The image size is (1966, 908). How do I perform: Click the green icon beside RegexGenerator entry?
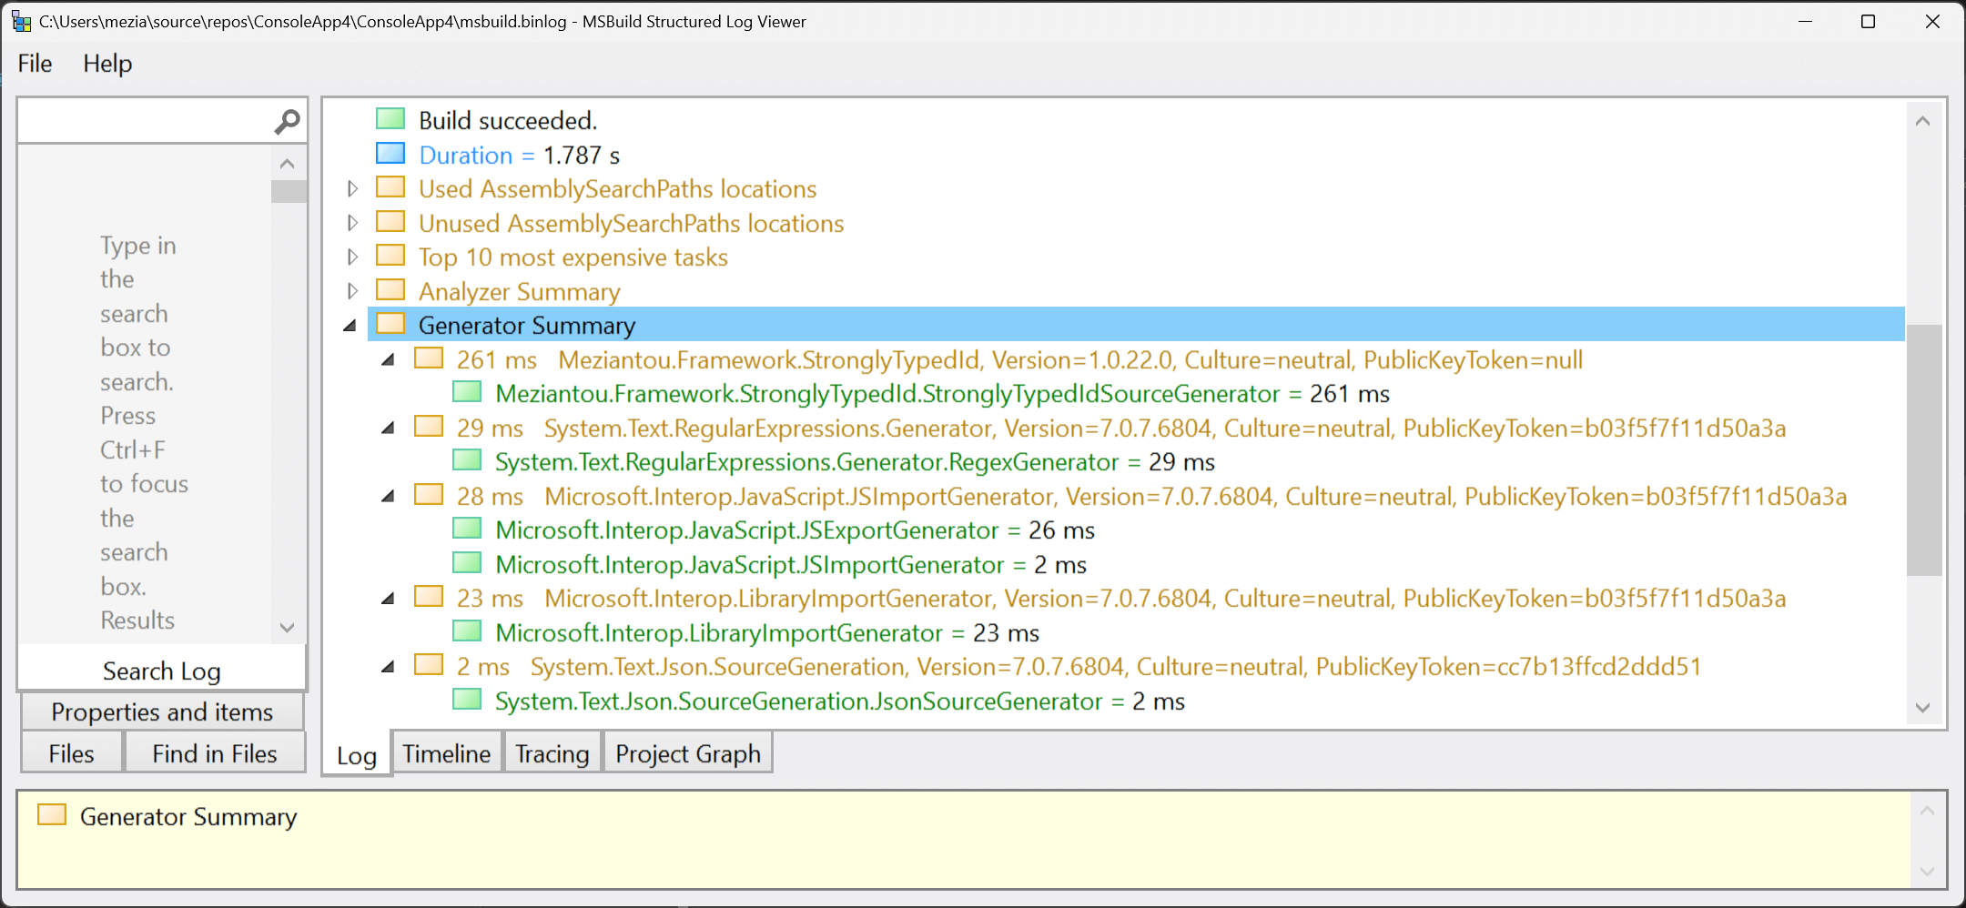467,461
